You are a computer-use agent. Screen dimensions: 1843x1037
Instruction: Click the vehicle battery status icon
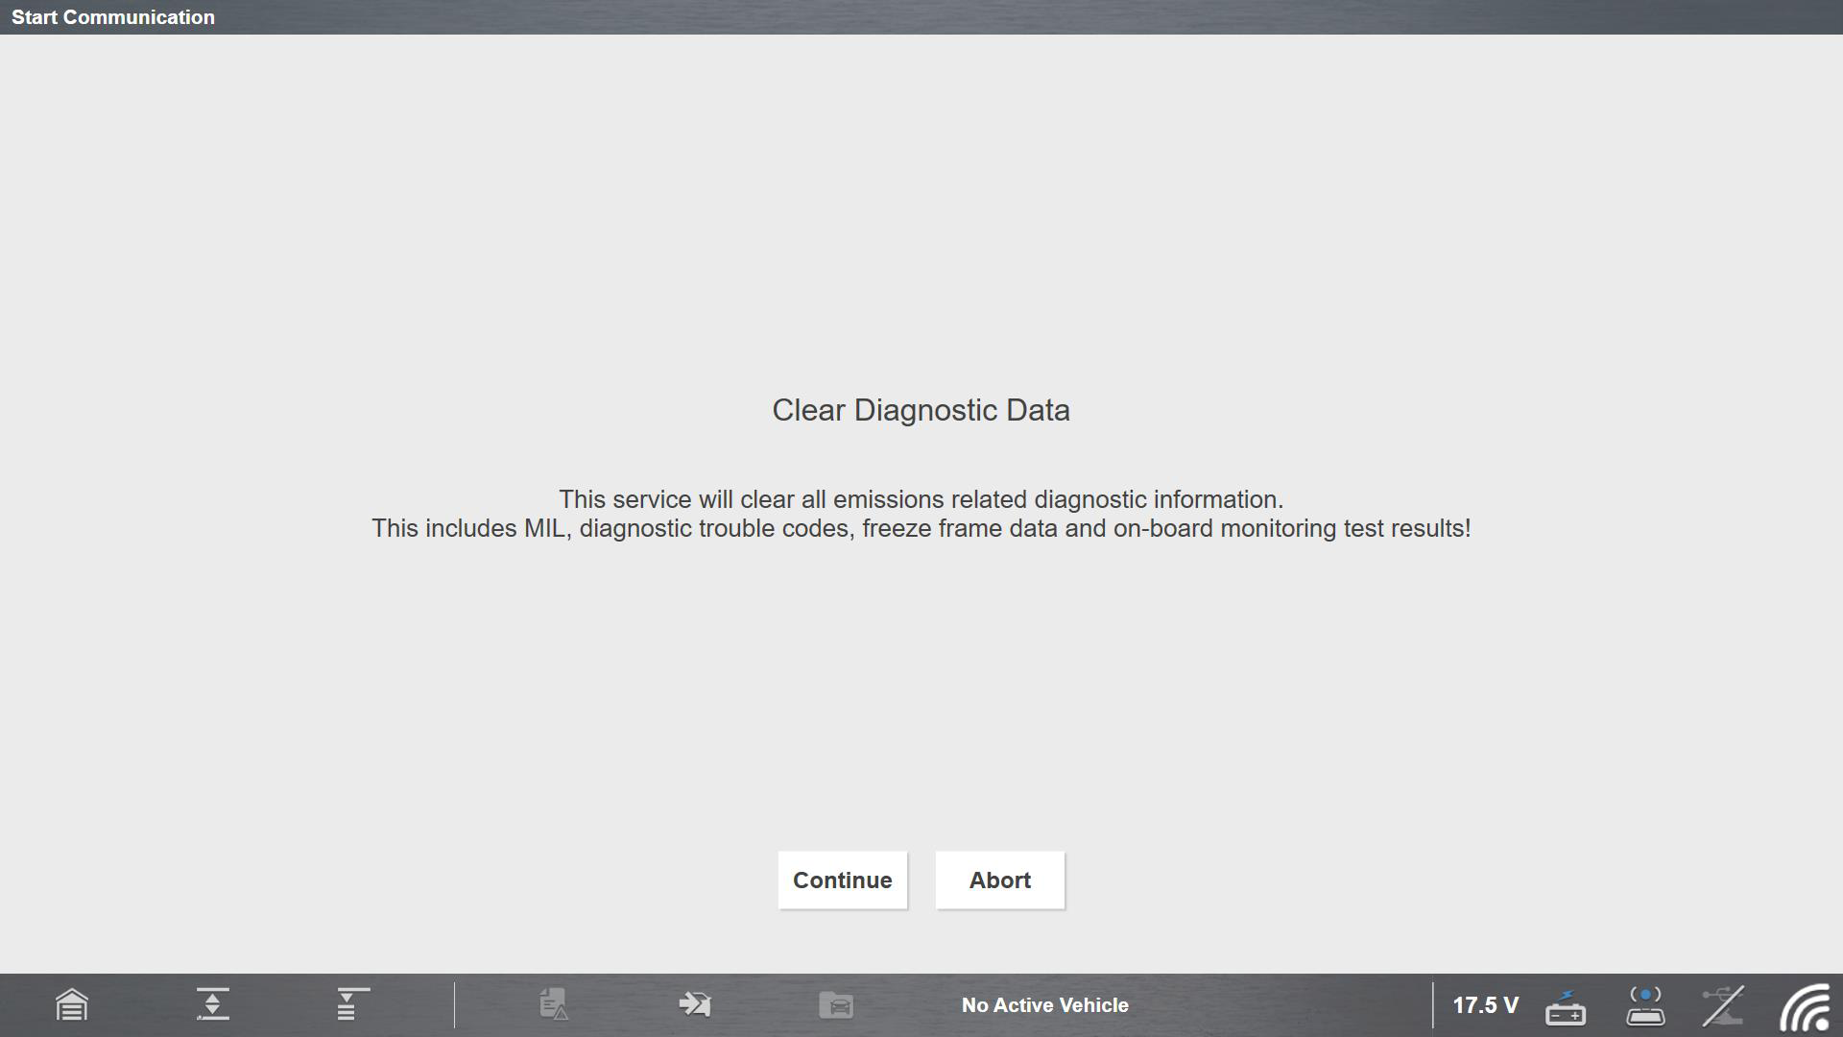[x=1565, y=1006]
